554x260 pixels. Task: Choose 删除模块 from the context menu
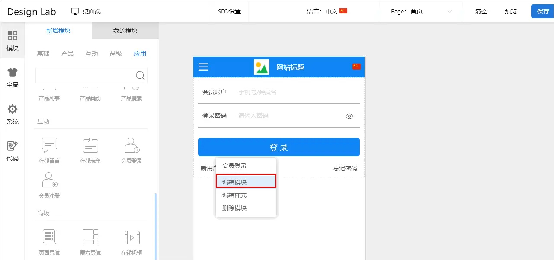click(234, 208)
